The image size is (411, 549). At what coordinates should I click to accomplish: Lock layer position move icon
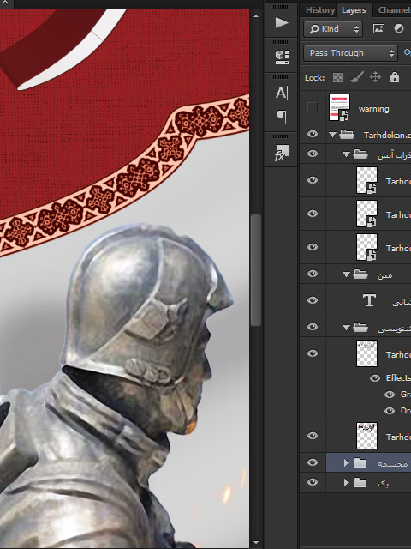click(x=375, y=77)
